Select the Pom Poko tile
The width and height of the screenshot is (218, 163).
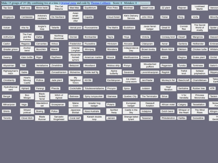coord(113,8)
